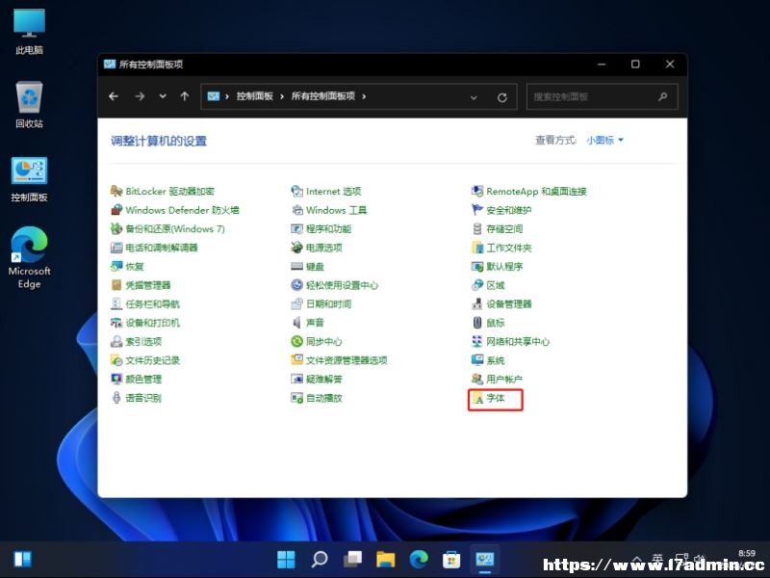Open the 自动播放 icon
This screenshot has height=578, width=770.
click(296, 398)
